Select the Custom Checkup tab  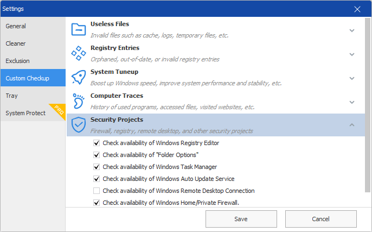[x=33, y=78]
